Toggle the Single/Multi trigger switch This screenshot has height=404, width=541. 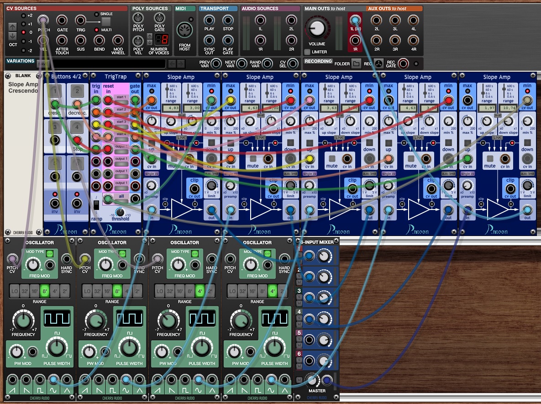pos(105,21)
